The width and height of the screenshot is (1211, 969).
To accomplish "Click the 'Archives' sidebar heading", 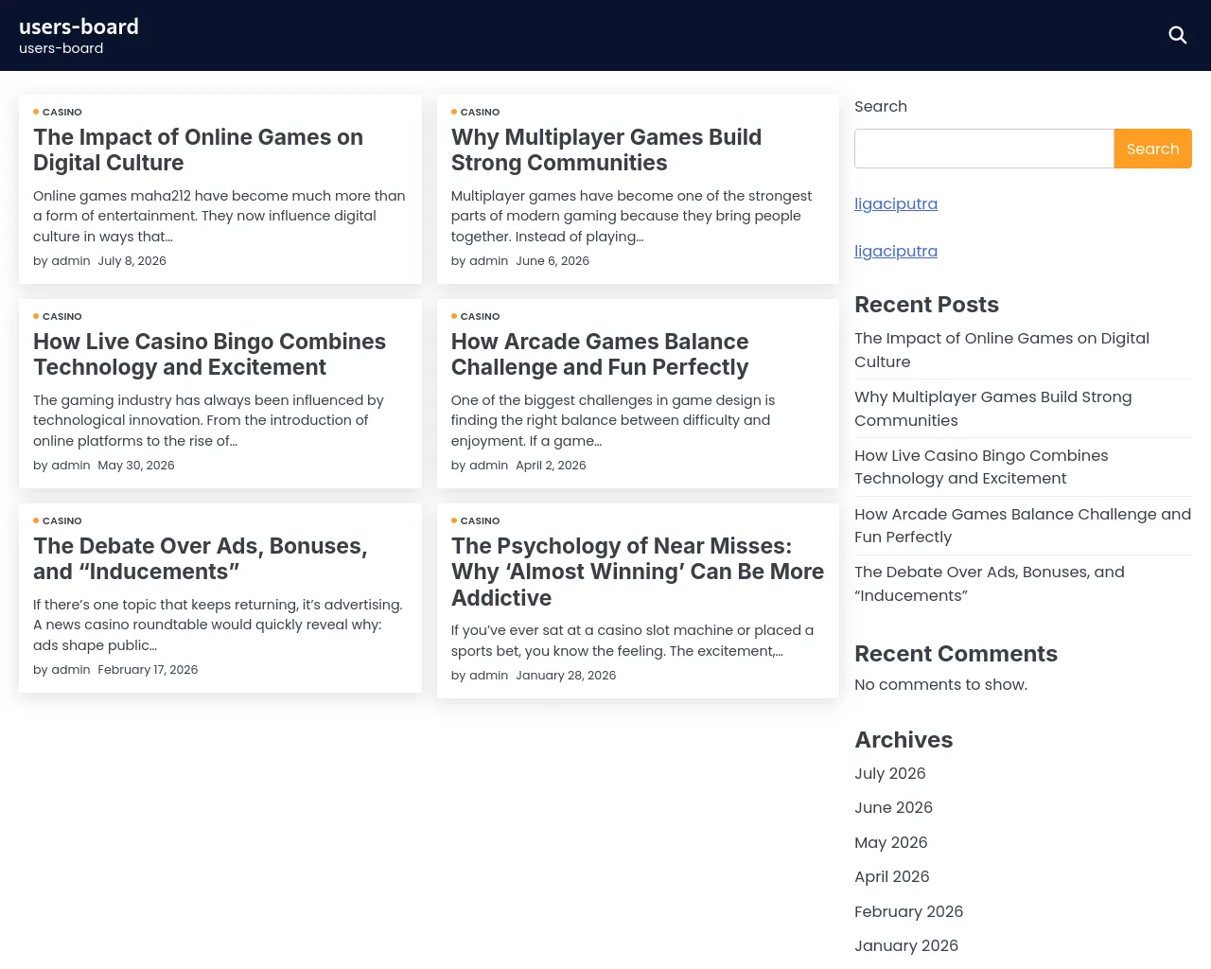I will pos(904,740).
